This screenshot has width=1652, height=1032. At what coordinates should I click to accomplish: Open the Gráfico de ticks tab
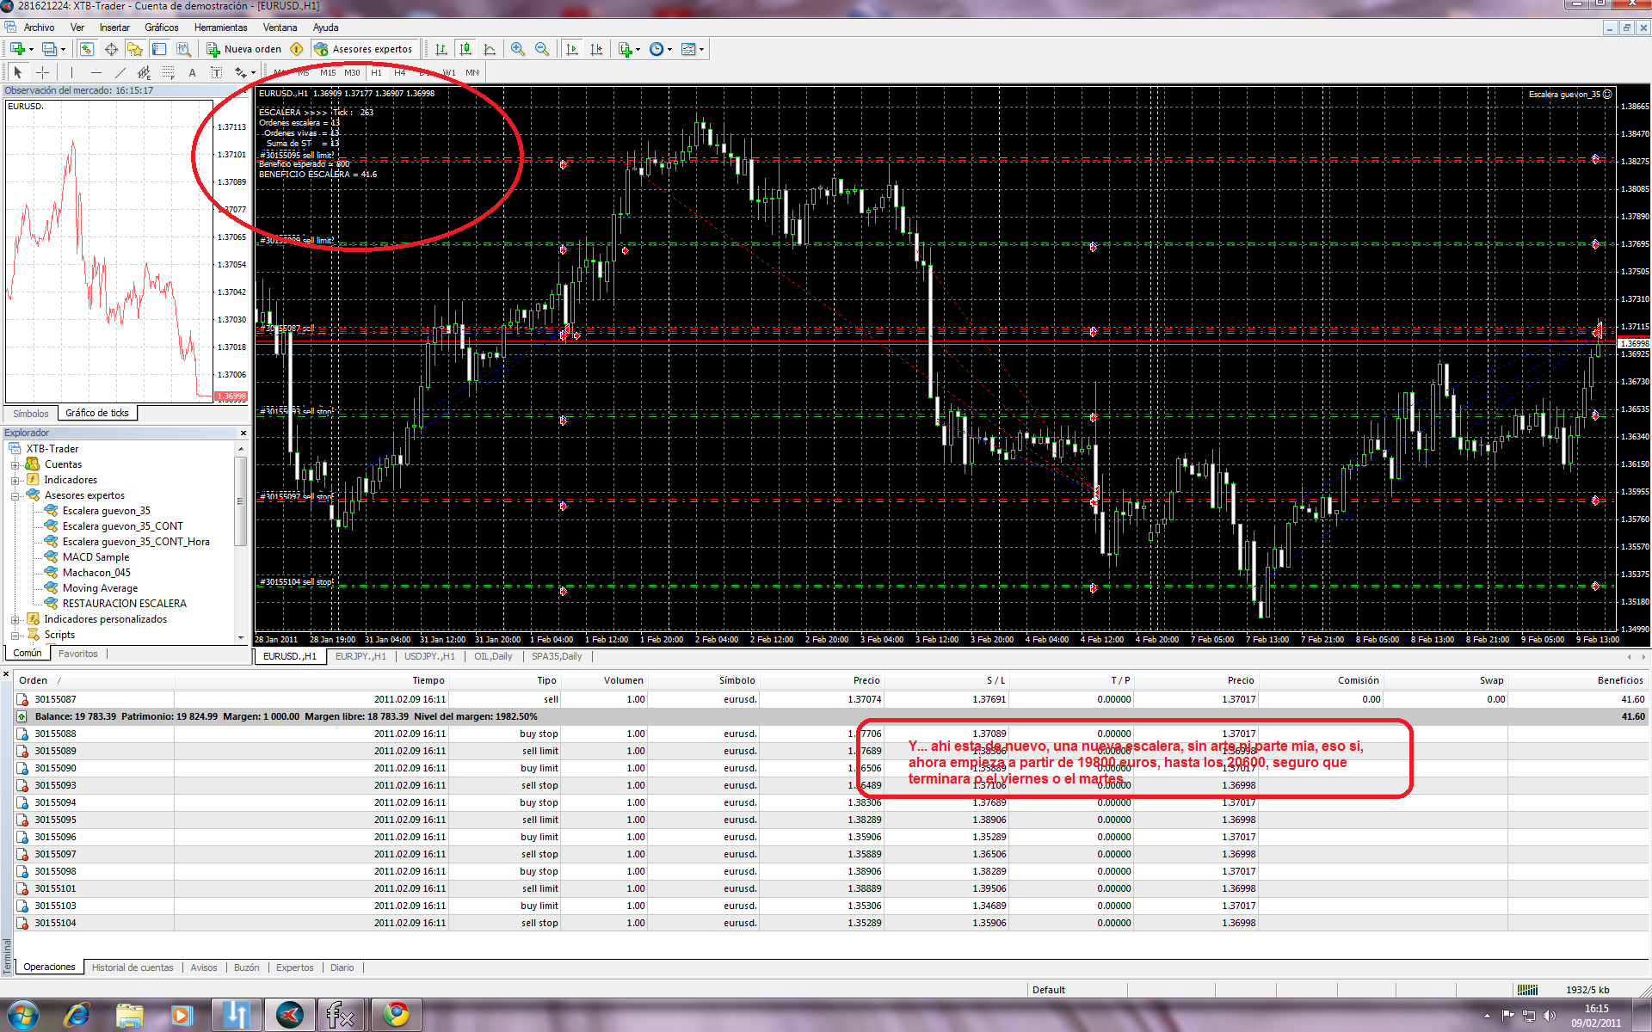pyautogui.click(x=97, y=413)
